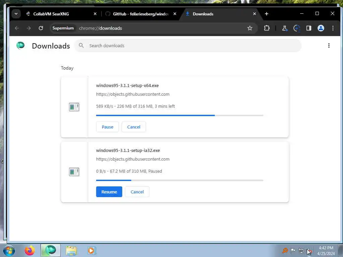This screenshot has height=257, width=343.
Task: Close the Downloads tab
Action: click(x=255, y=14)
